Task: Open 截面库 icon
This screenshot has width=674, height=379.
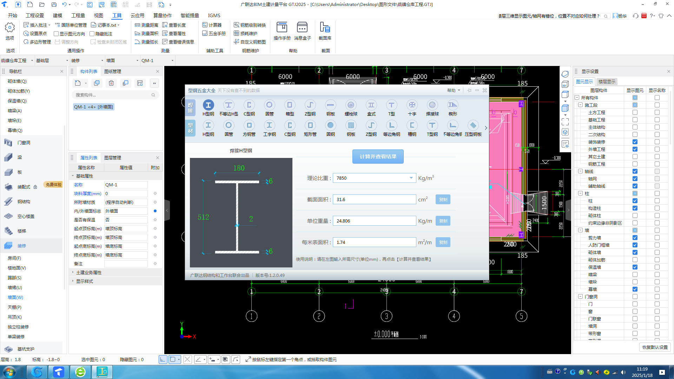Action: tap(325, 31)
